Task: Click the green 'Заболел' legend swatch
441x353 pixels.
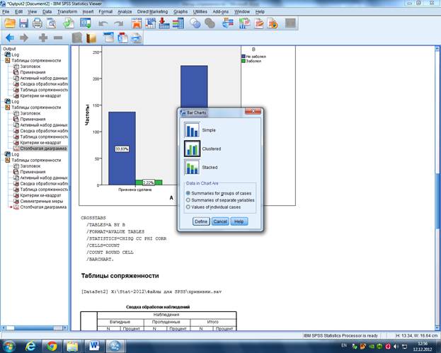Action: [x=244, y=61]
